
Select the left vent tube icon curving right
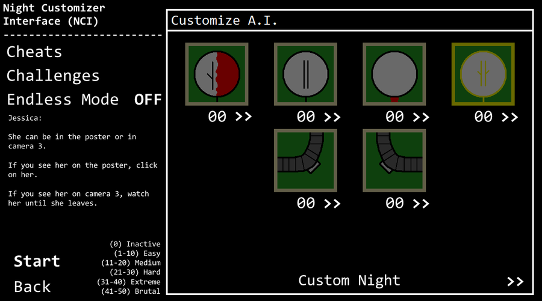(x=305, y=160)
